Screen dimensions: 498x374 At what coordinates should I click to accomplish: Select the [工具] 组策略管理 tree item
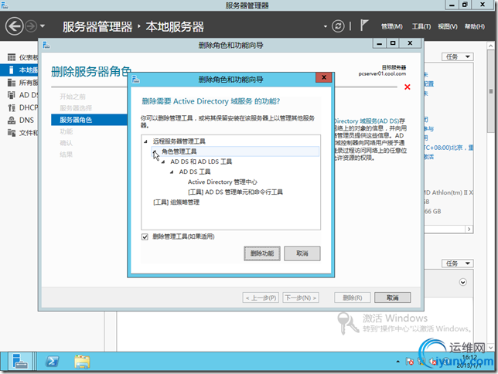[x=176, y=202]
